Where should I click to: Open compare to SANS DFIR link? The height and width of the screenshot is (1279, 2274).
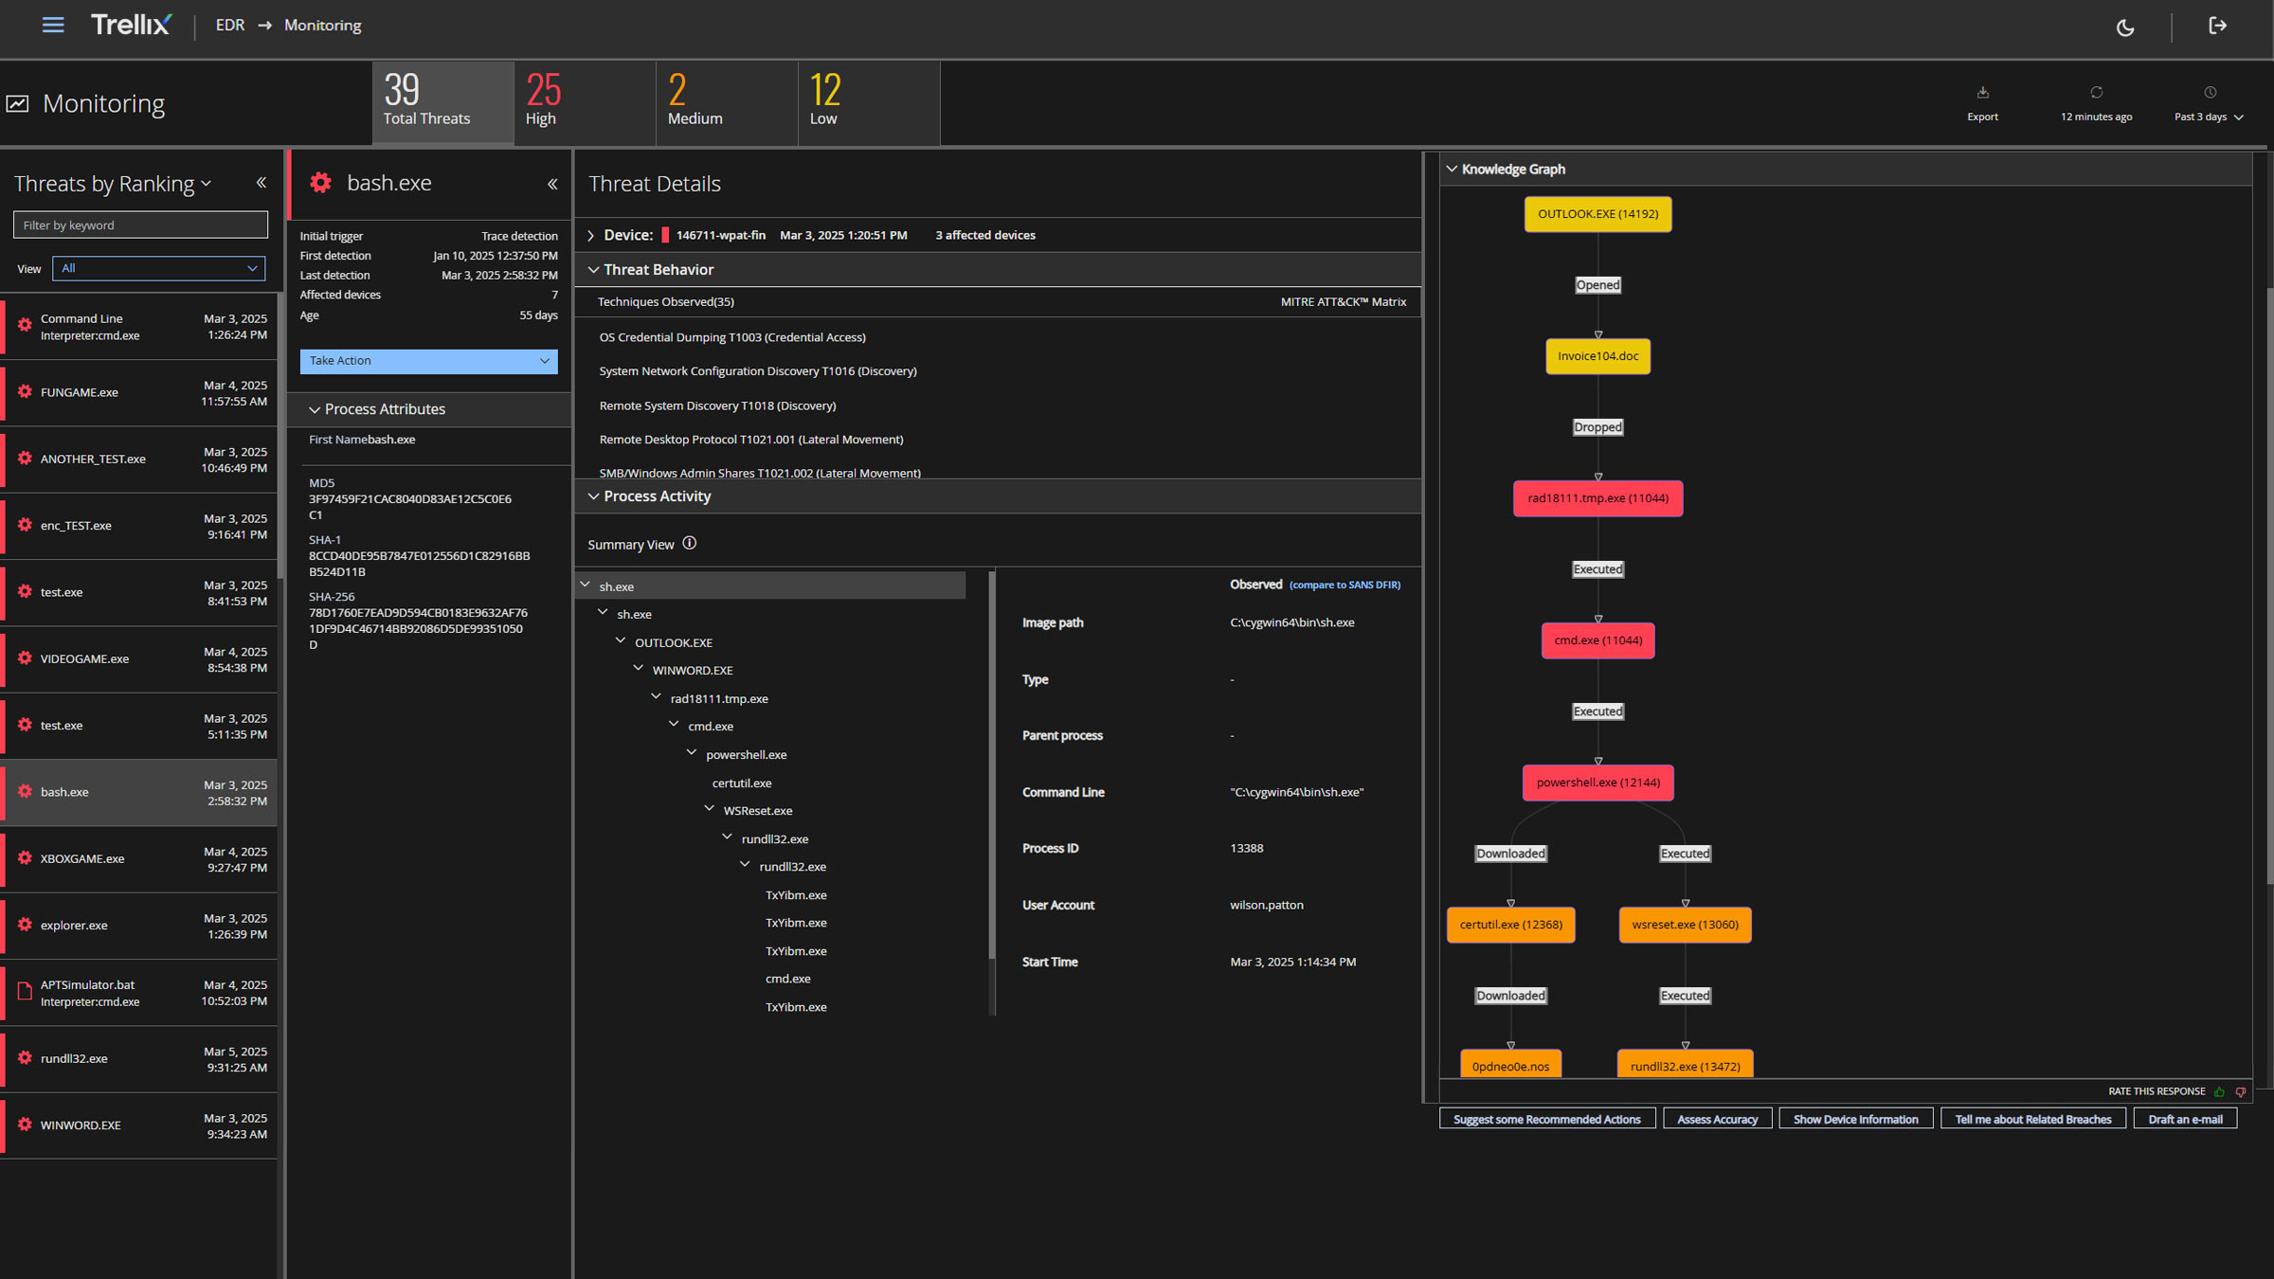[x=1345, y=585]
